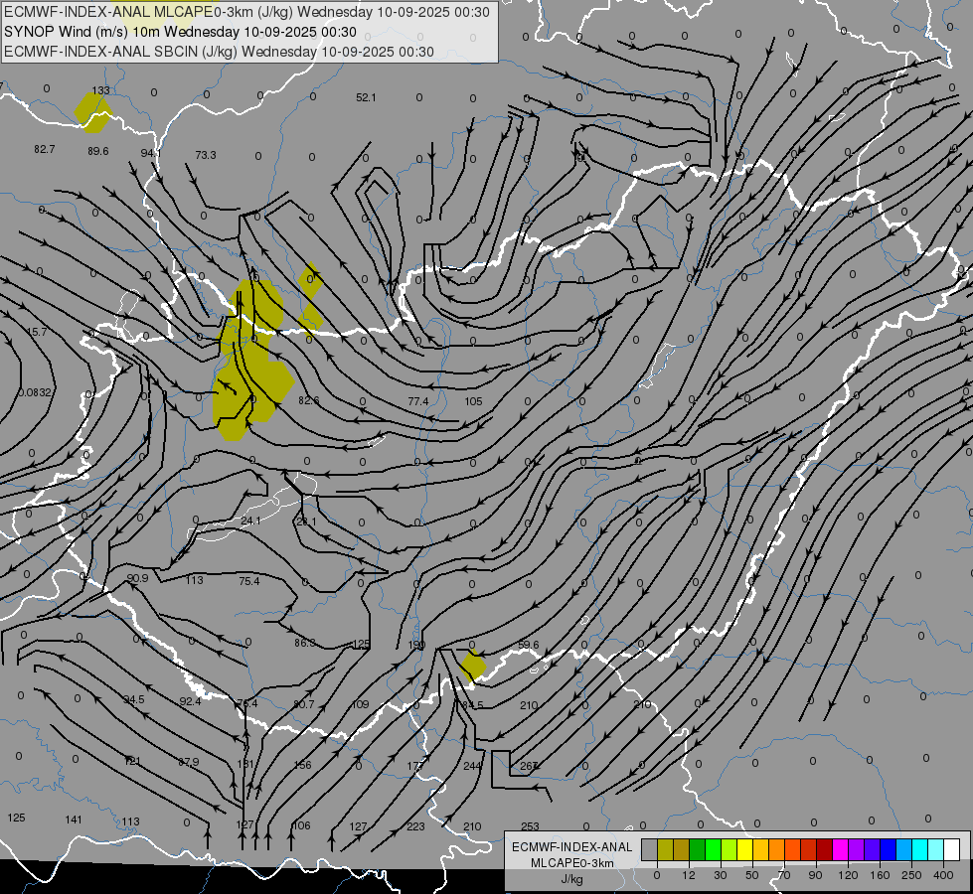This screenshot has width=973, height=894.
Task: Click the legend tick label 12
Action: 688,875
